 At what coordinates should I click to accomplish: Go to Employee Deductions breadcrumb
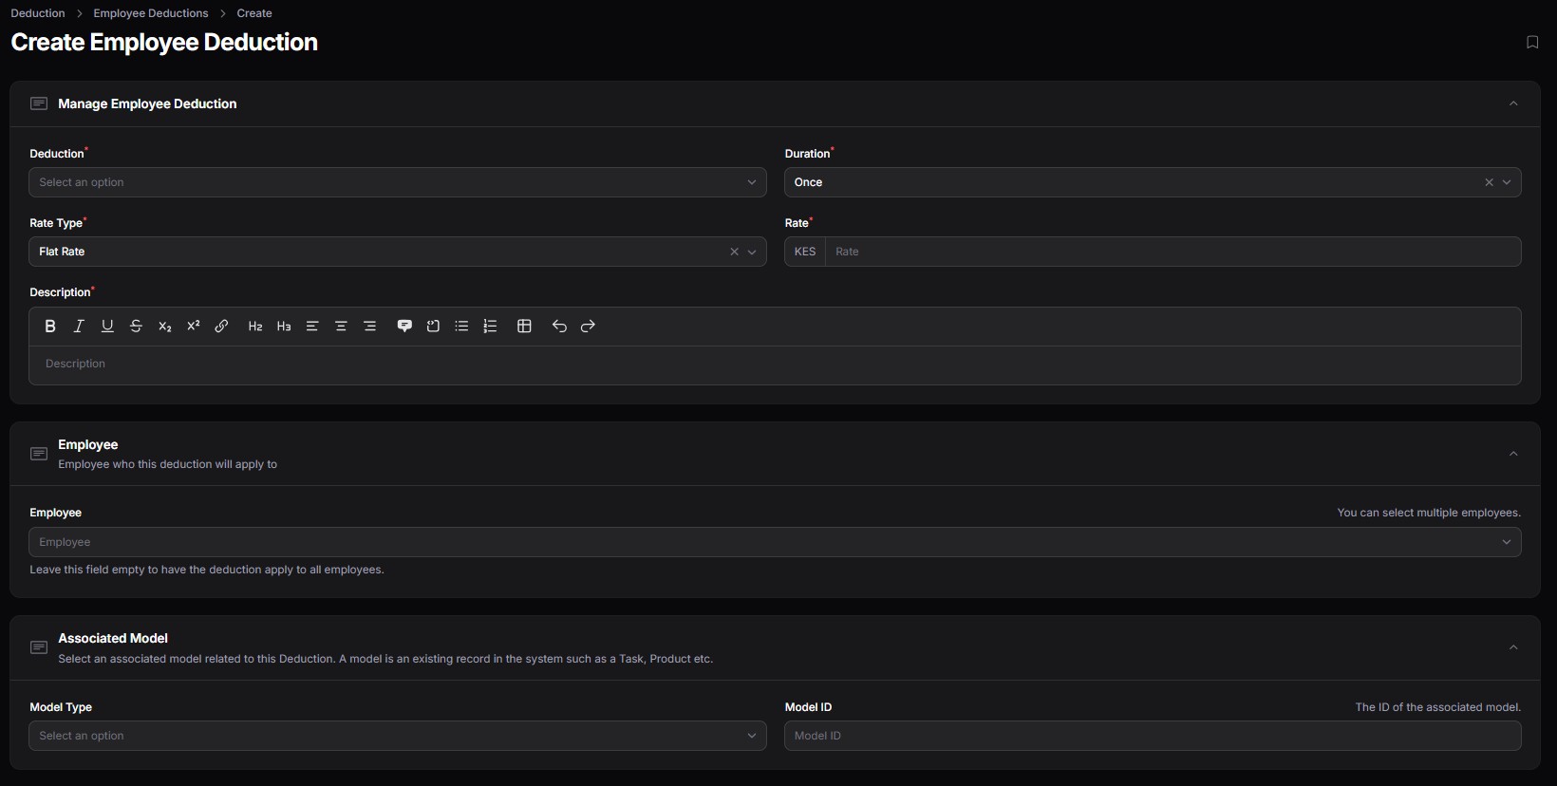(x=150, y=13)
